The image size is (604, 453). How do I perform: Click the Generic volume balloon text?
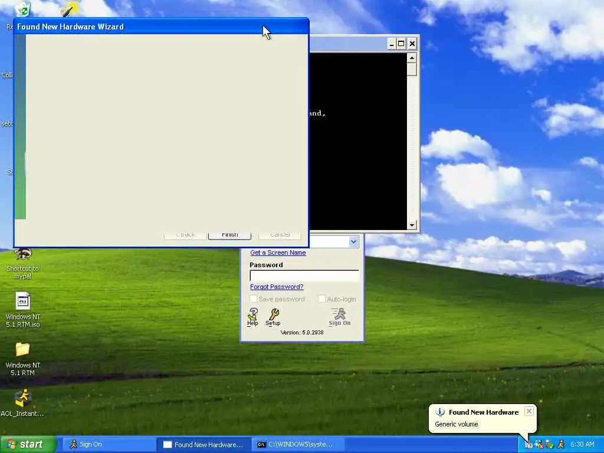point(456,424)
